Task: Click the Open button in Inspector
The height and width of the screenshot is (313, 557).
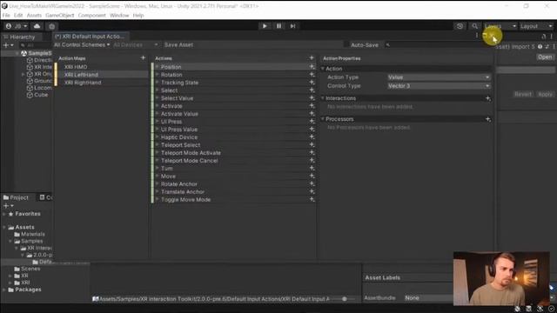Action: [x=545, y=57]
